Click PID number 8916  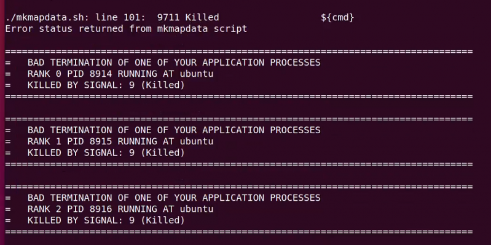(101, 209)
